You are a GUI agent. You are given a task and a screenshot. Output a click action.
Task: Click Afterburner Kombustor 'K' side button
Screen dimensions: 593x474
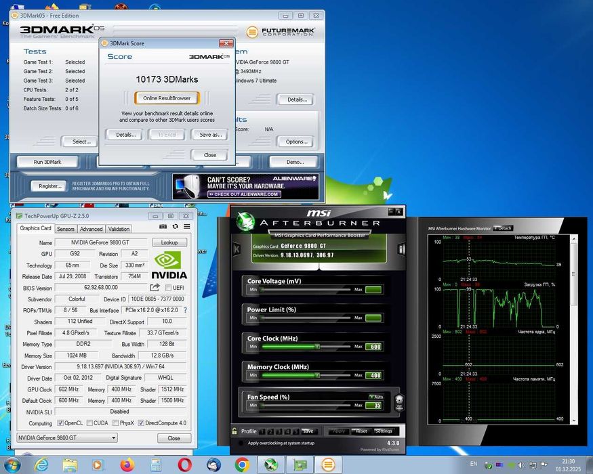tap(237, 249)
